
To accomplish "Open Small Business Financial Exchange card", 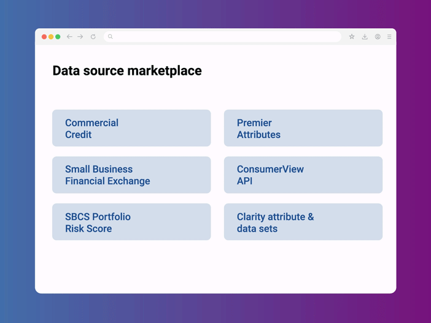I will pos(131,175).
